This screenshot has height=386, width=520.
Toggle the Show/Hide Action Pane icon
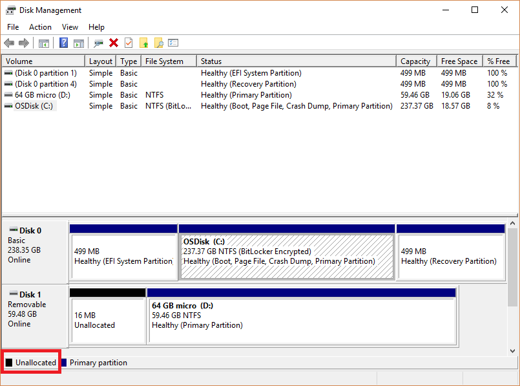[79, 43]
